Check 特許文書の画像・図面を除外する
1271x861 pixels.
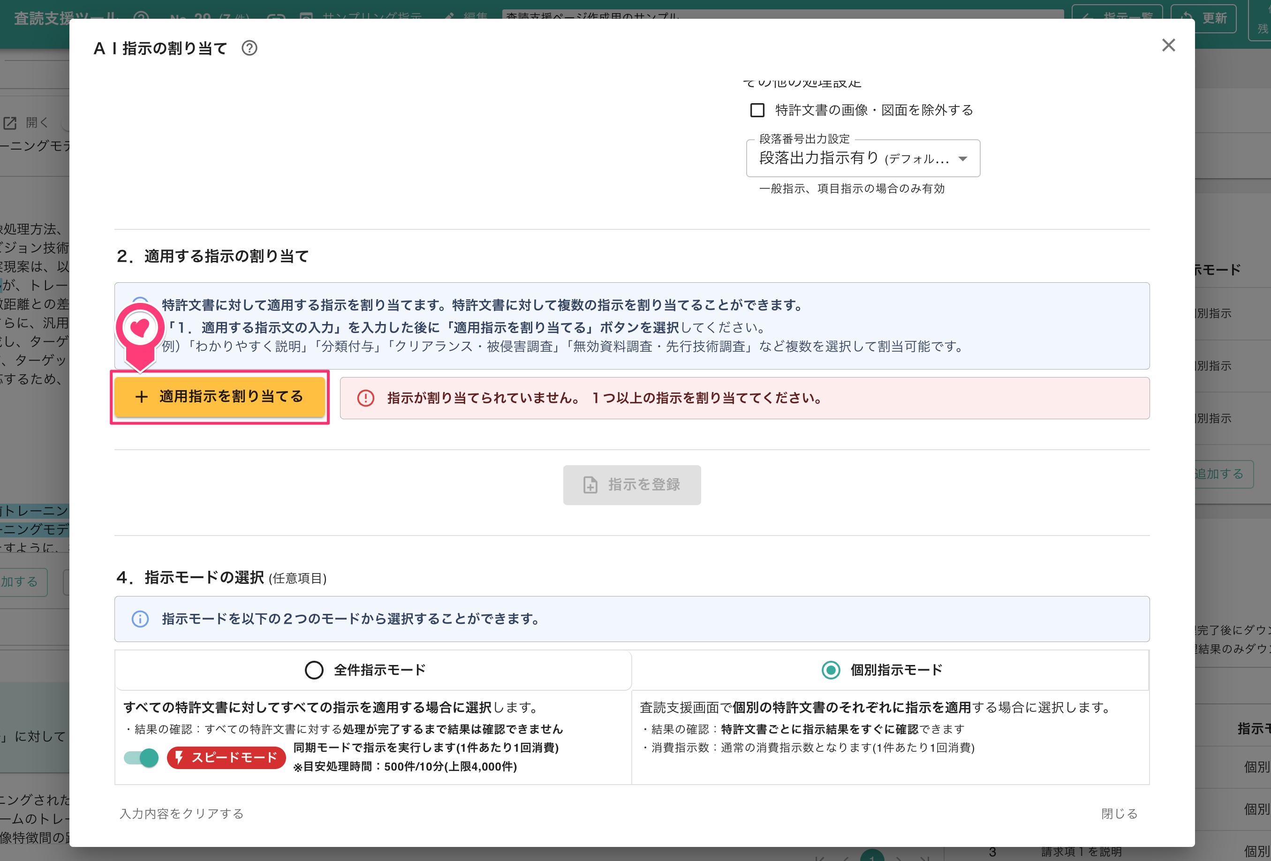pyautogui.click(x=757, y=111)
